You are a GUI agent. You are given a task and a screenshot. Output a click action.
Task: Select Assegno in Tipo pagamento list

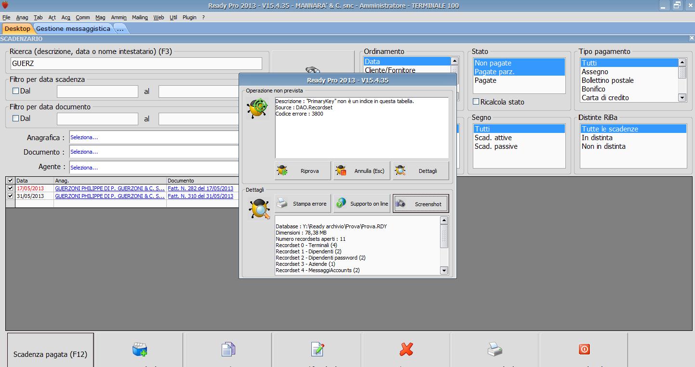click(629, 72)
